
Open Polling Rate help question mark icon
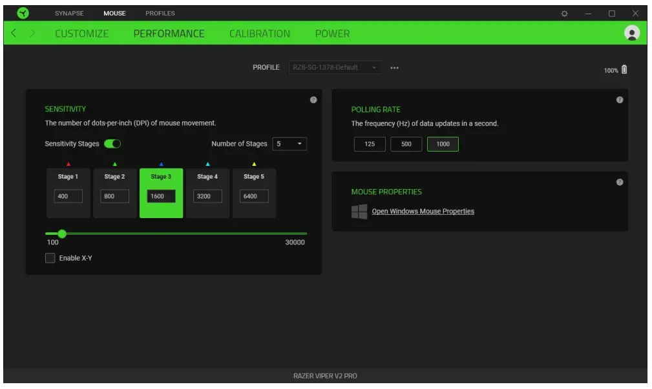(x=620, y=100)
